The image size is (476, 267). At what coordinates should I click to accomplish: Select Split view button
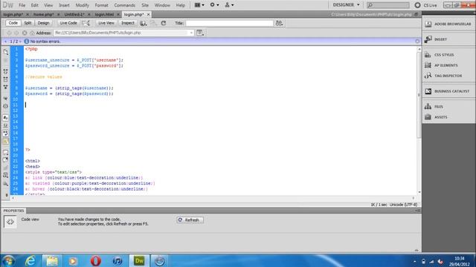[28, 23]
